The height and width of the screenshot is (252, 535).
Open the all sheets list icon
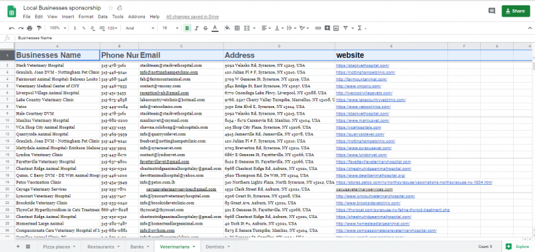(x=28, y=246)
